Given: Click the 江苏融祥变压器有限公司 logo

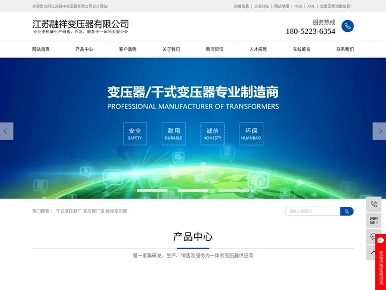Looking at the screenshot, I should [80, 26].
